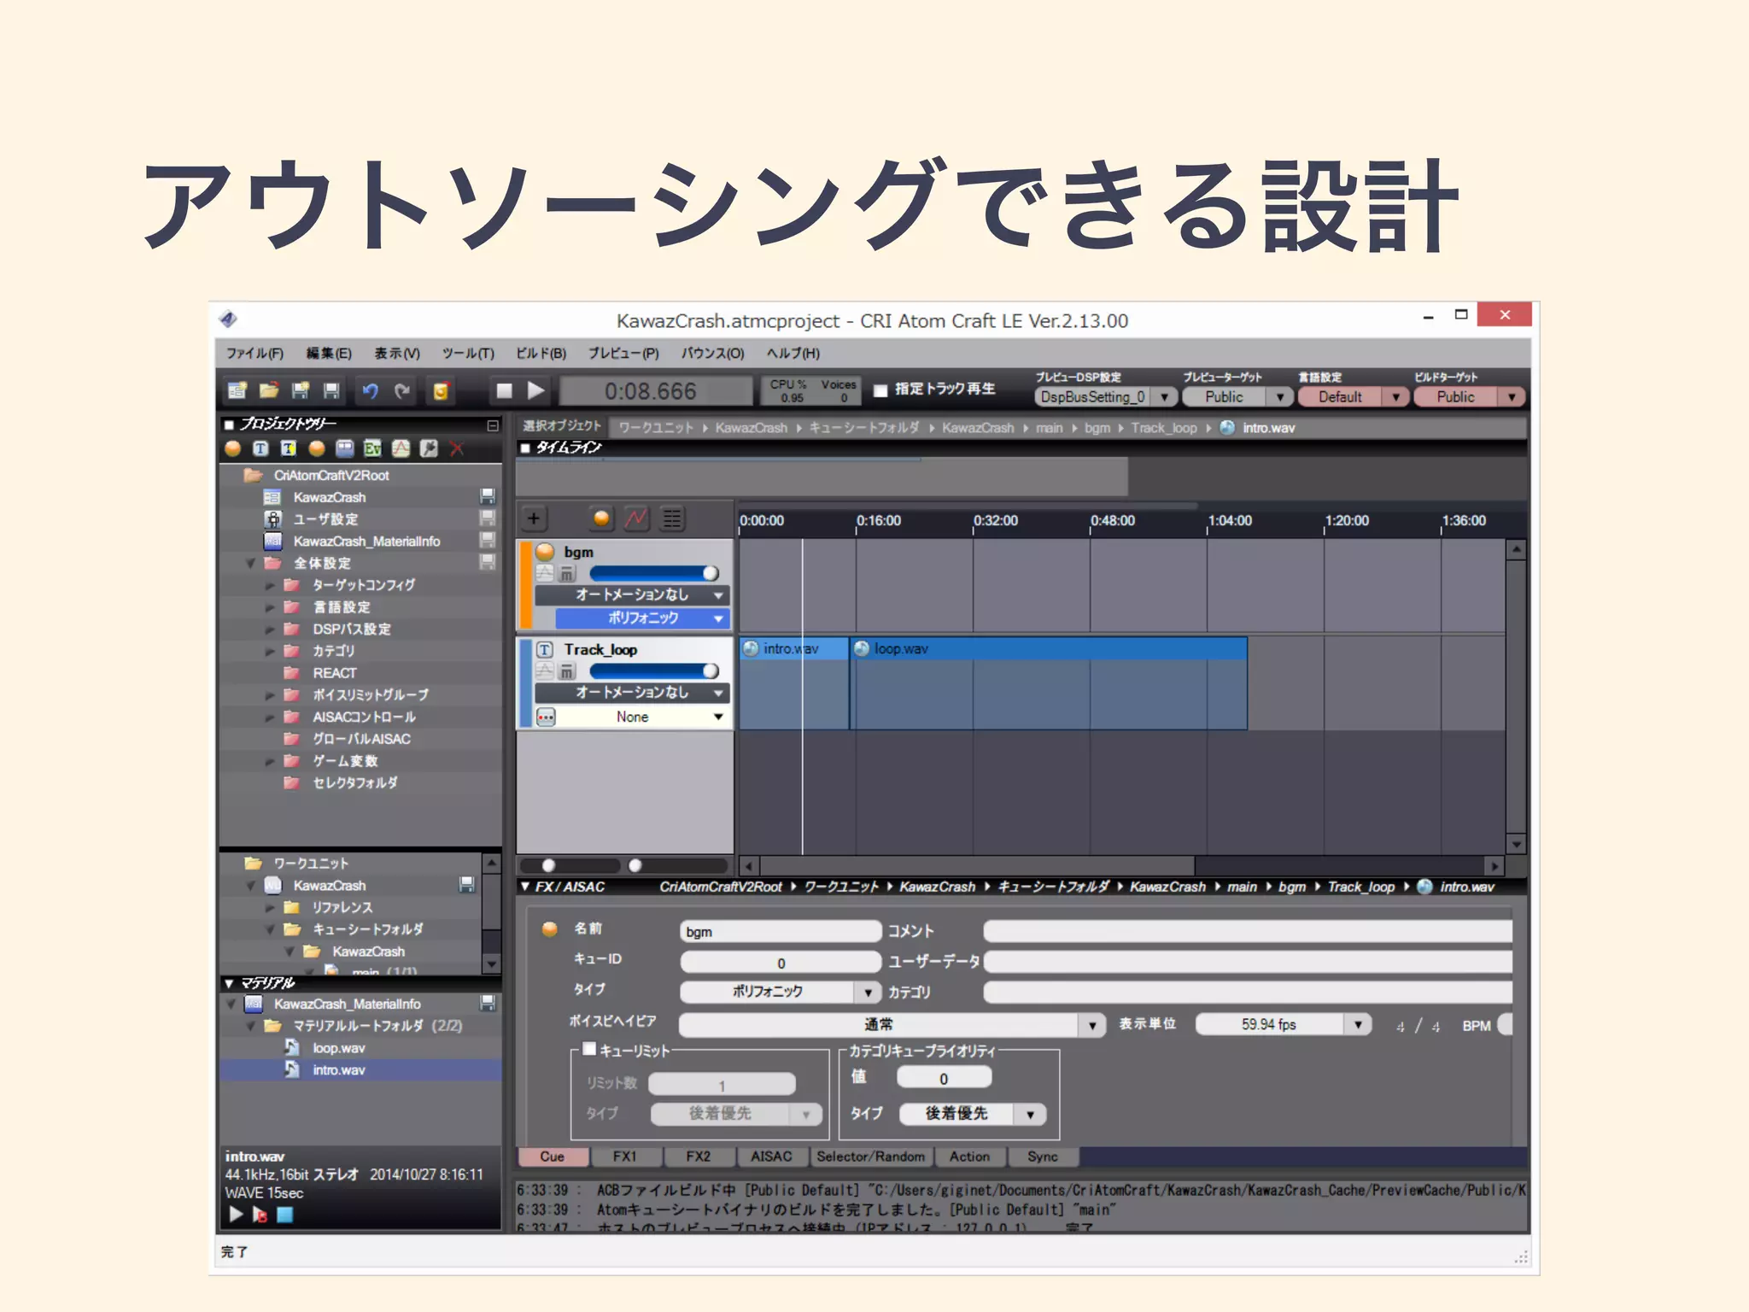
Task: Open the ポリフォニック type dropdown on bgm
Action: [717, 618]
